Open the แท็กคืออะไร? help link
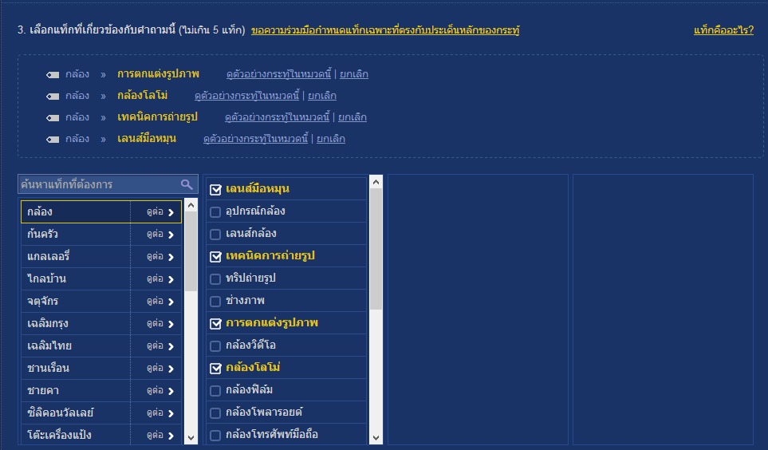The height and width of the screenshot is (450, 768). (x=723, y=30)
